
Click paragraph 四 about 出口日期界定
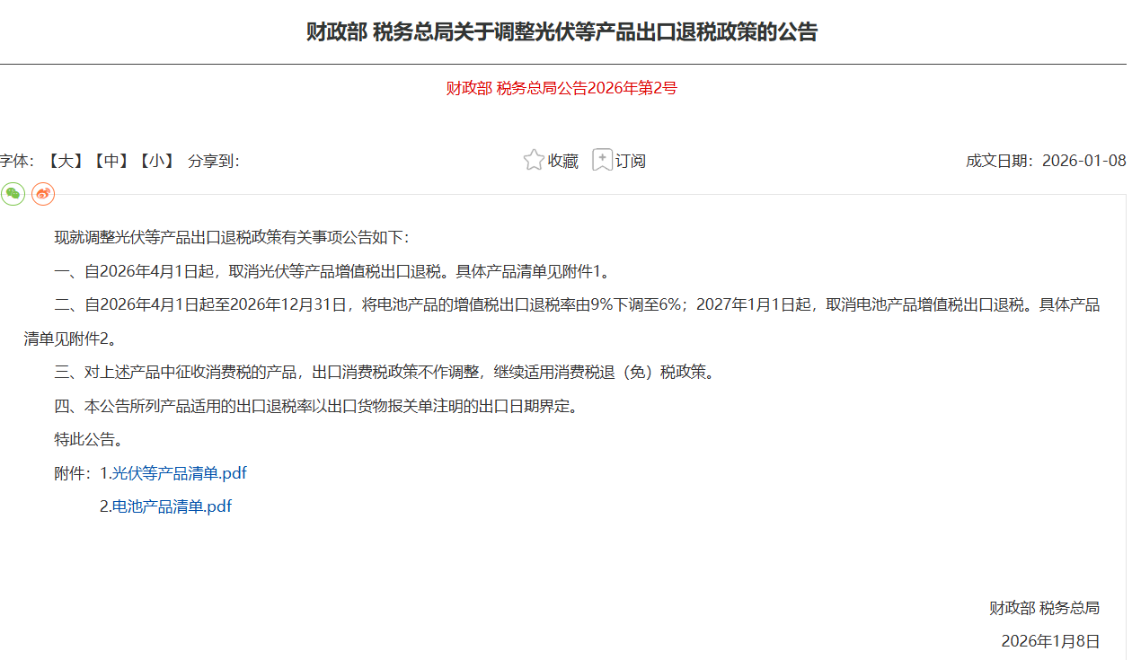click(314, 406)
